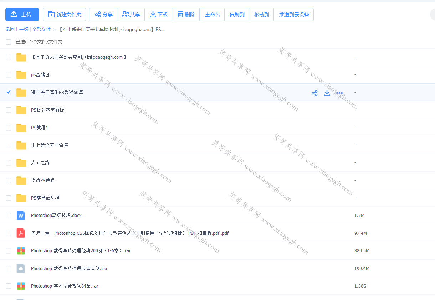
Task: Click folder icon of PS零基础教程
Action: [21, 198]
